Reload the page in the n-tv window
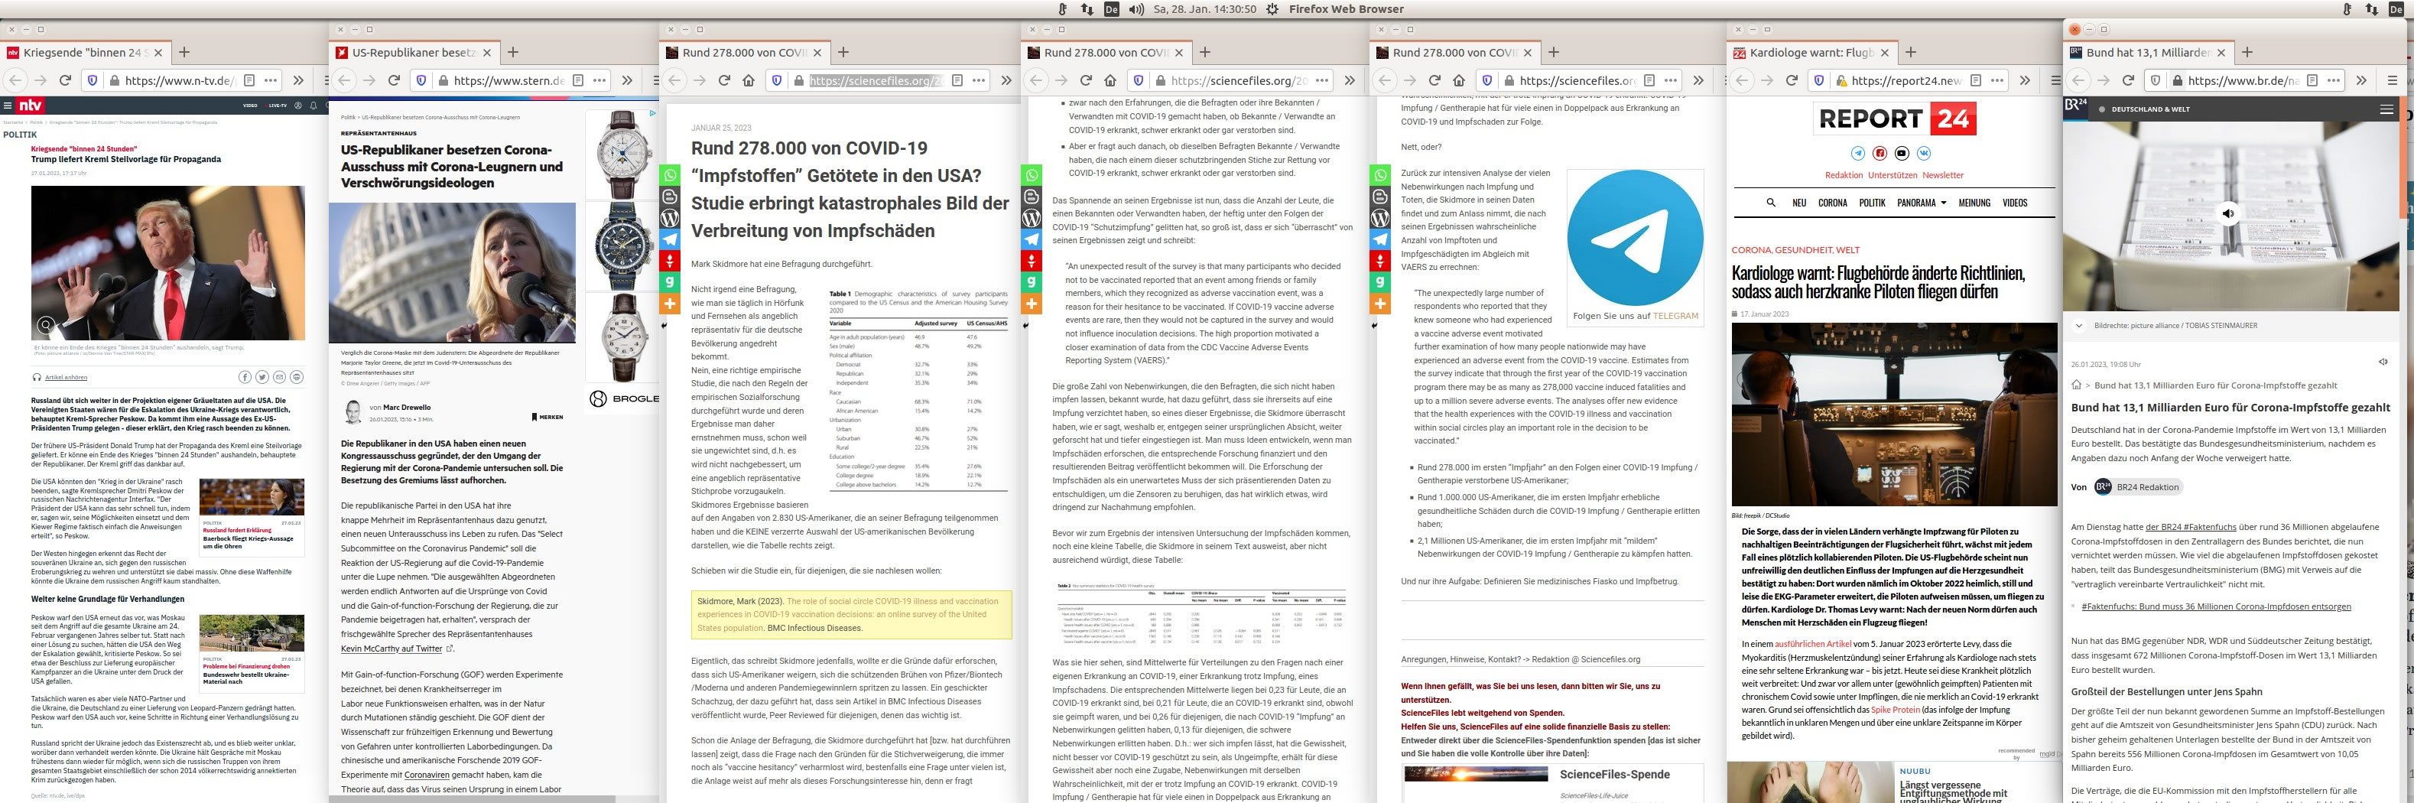The height and width of the screenshot is (803, 2414). [x=66, y=80]
